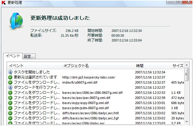This screenshot has width=193, height=126.
Task: Sort by the サイズ column header
Action: click(177, 66)
